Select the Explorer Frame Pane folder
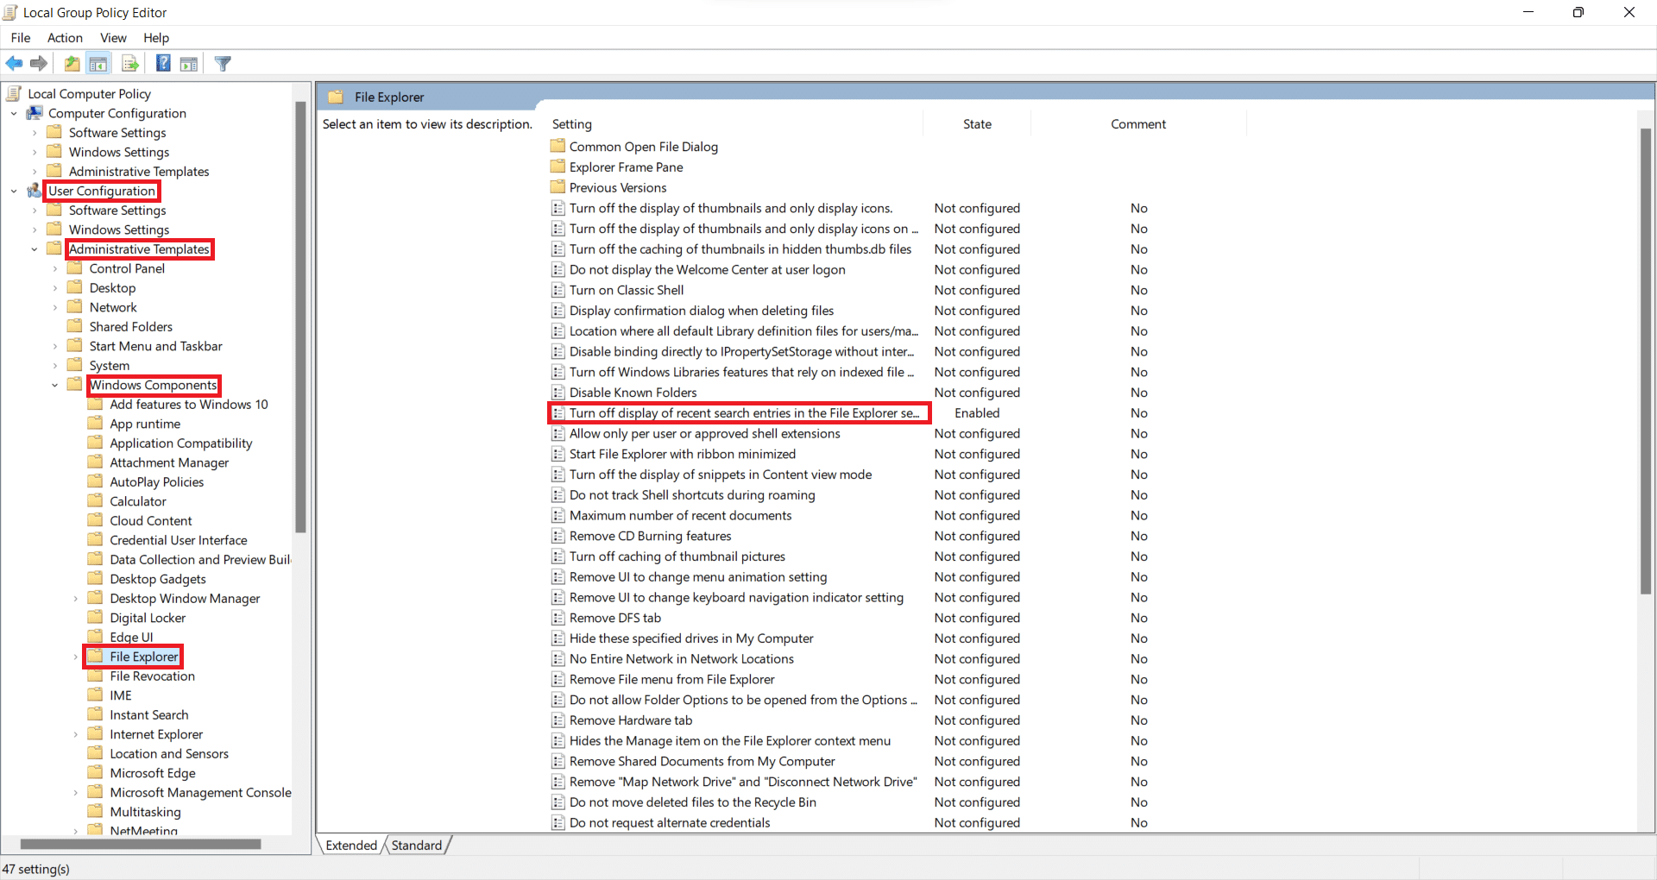The image size is (1657, 880). tap(626, 167)
